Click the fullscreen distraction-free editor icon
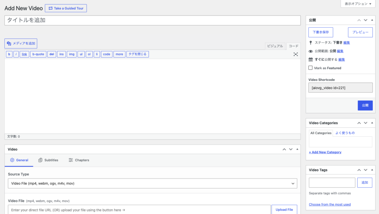The height and width of the screenshot is (214, 379). [x=296, y=54]
